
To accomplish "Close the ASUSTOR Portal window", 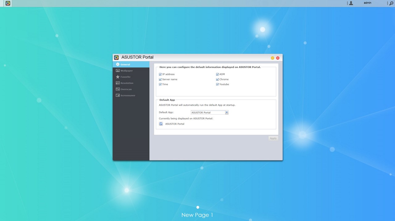I will [278, 58].
